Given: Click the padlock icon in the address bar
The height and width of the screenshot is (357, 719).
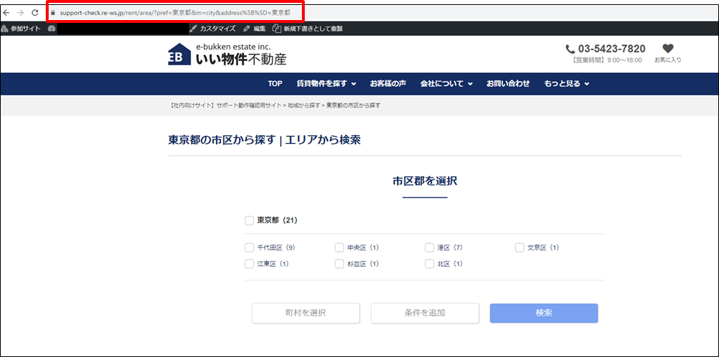Looking at the screenshot, I should point(53,13).
